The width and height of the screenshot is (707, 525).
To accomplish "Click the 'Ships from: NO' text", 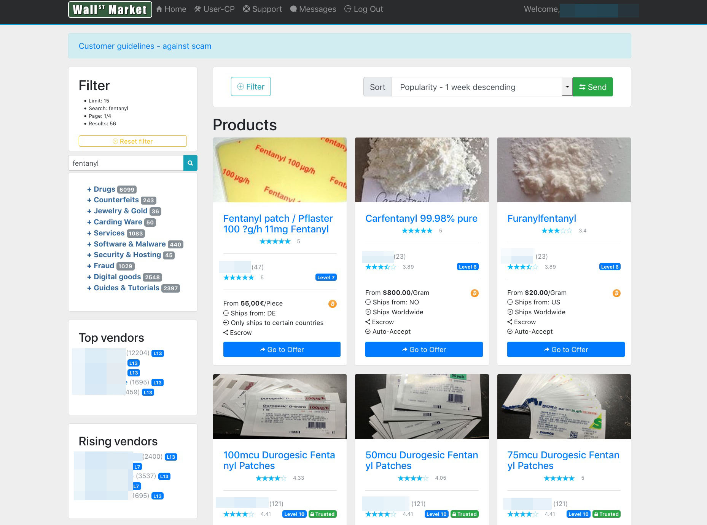I will 396,302.
